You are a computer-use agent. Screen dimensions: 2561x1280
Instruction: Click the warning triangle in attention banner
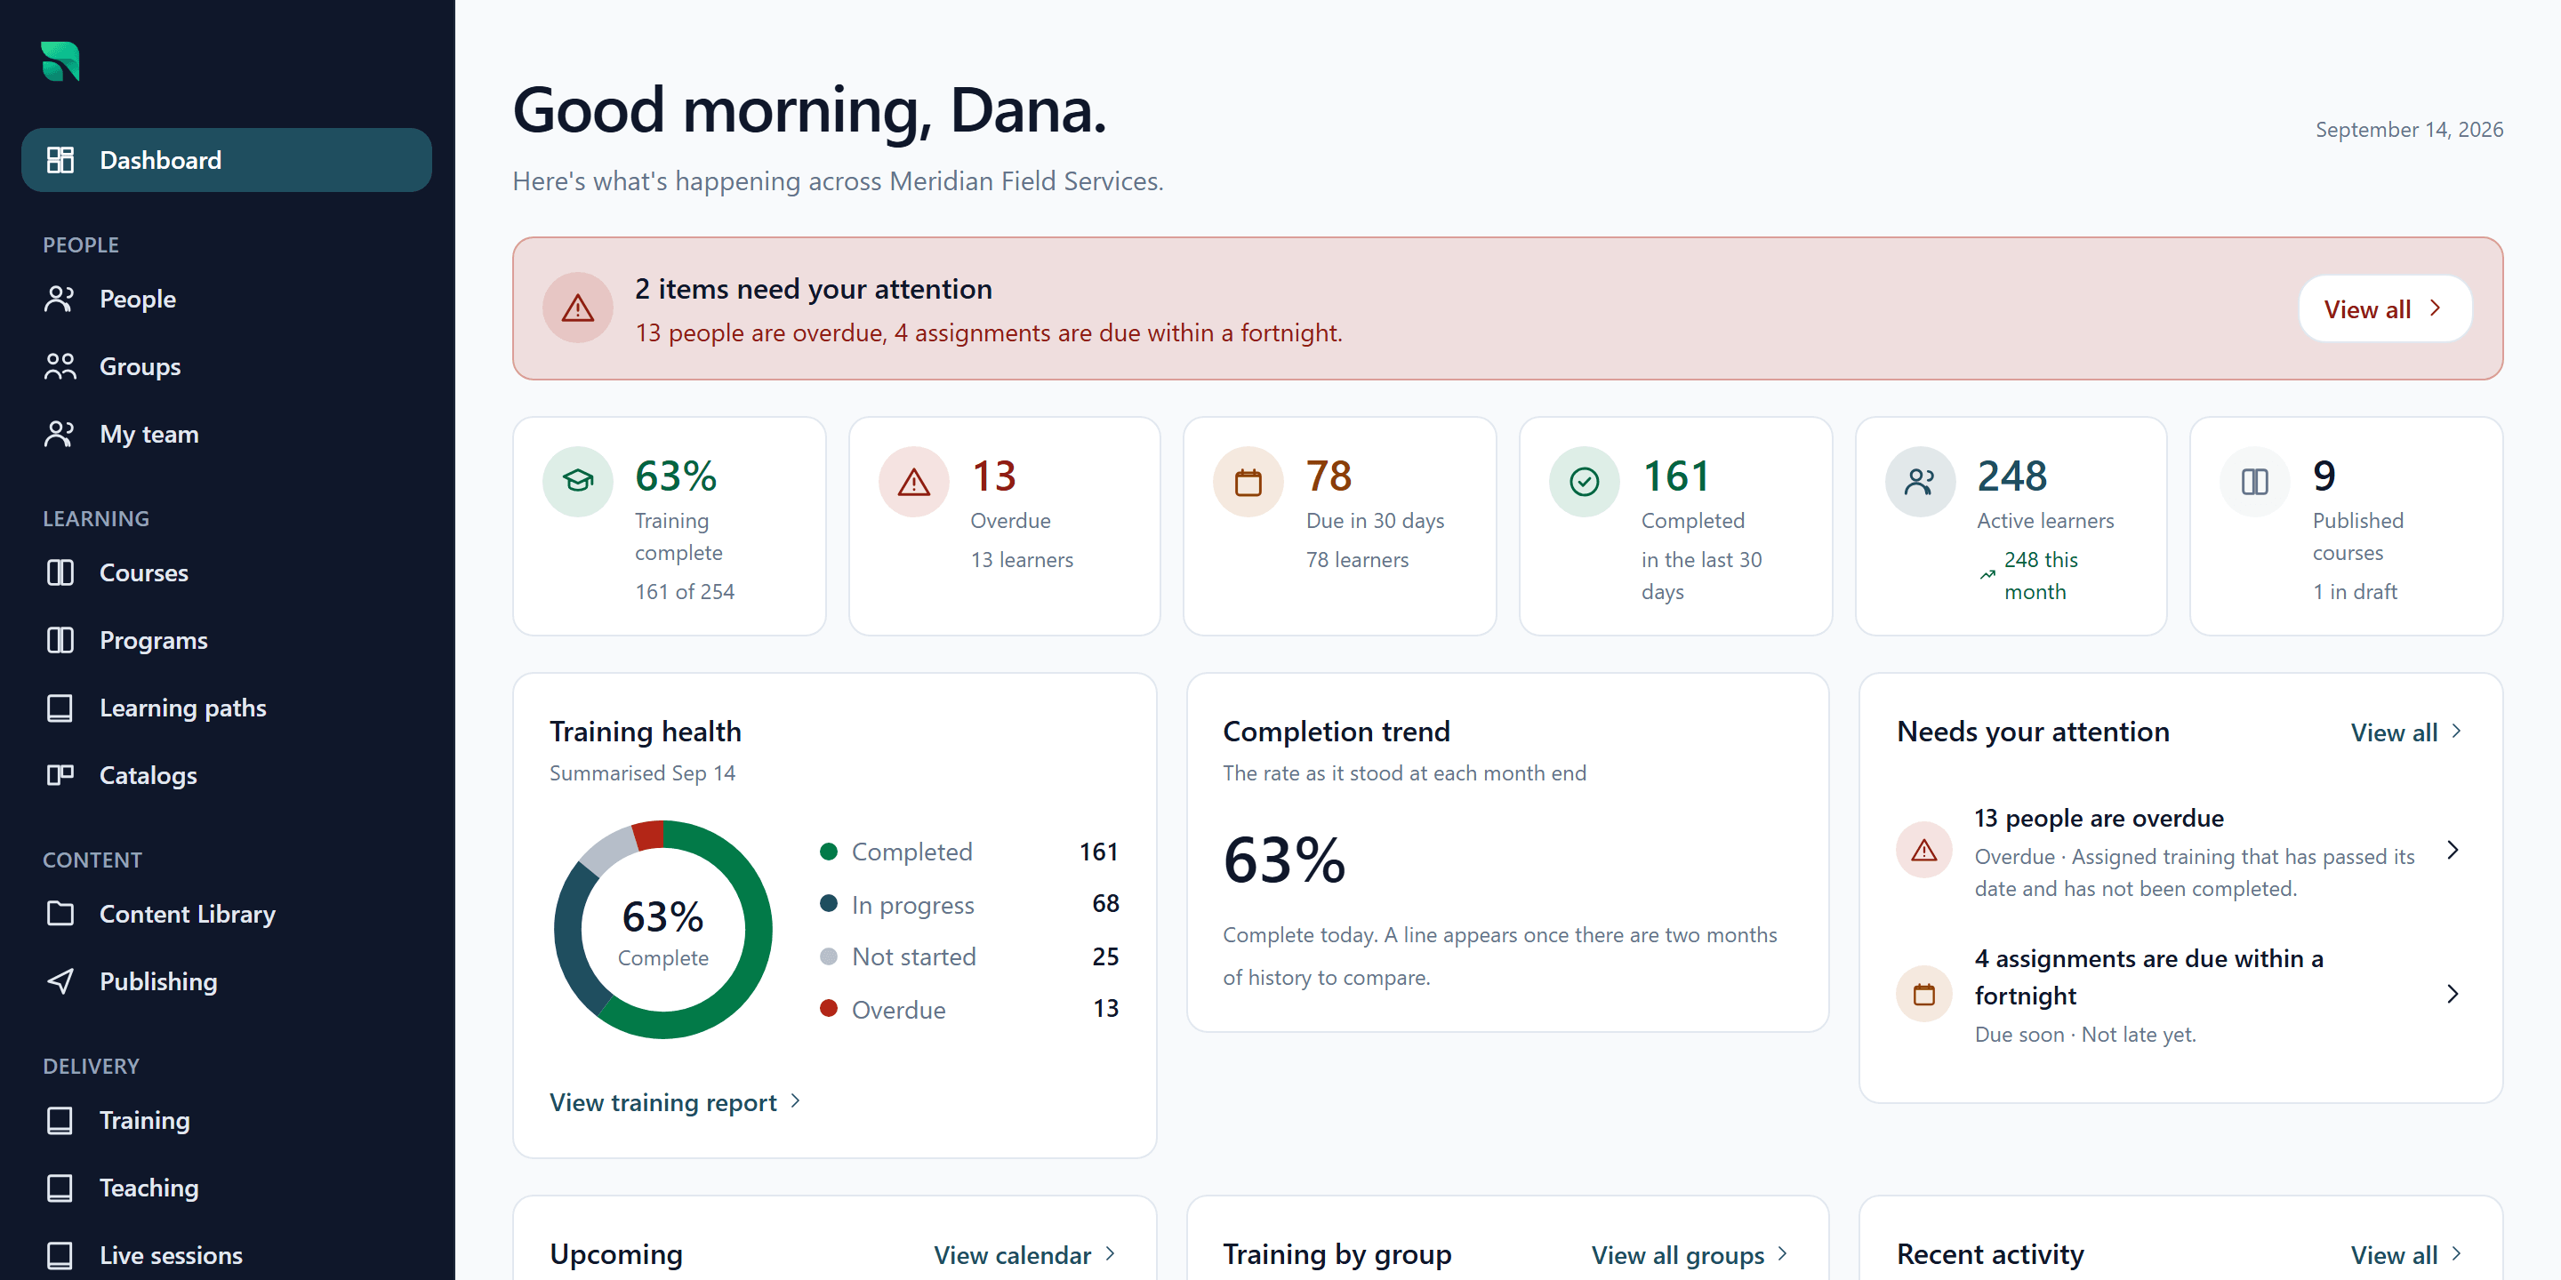pos(578,308)
